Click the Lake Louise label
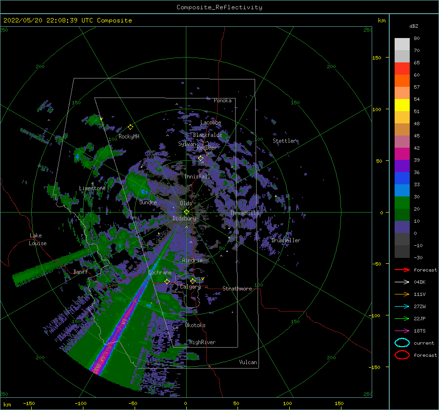Screen dimensions: 439x410 38,239
